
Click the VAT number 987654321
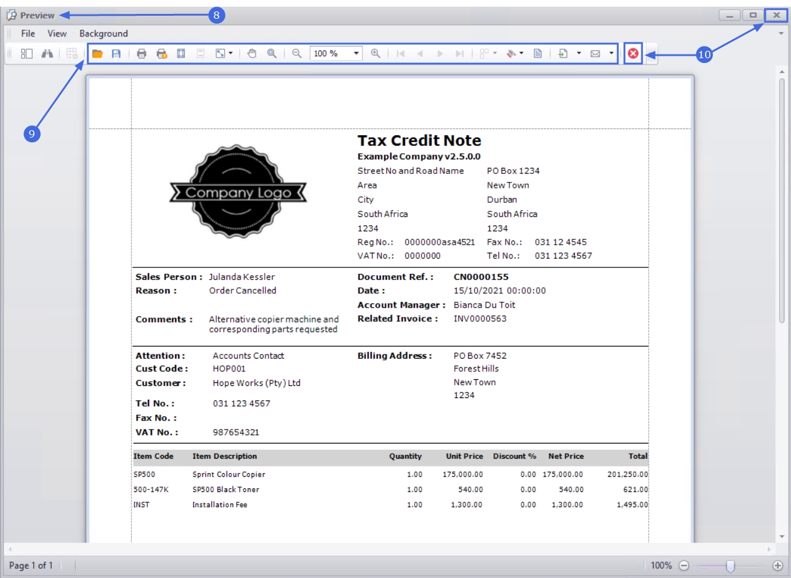[236, 432]
